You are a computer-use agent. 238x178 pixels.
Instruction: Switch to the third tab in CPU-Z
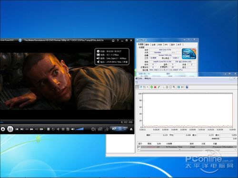click(154, 45)
